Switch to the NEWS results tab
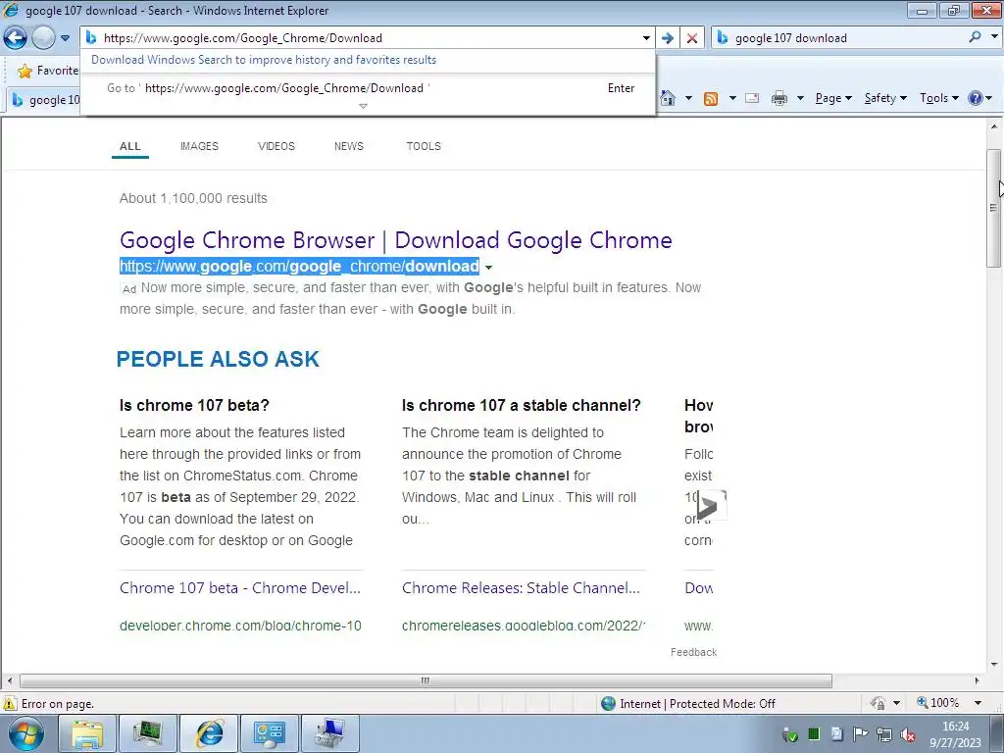1004x753 pixels. click(349, 146)
